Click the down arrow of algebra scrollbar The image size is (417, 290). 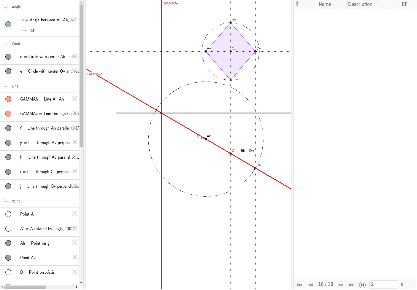[81, 283]
